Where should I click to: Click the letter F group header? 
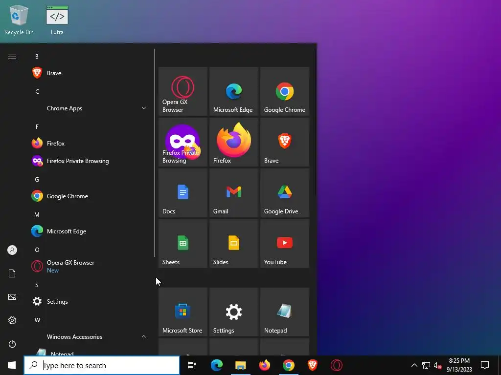pyautogui.click(x=37, y=126)
